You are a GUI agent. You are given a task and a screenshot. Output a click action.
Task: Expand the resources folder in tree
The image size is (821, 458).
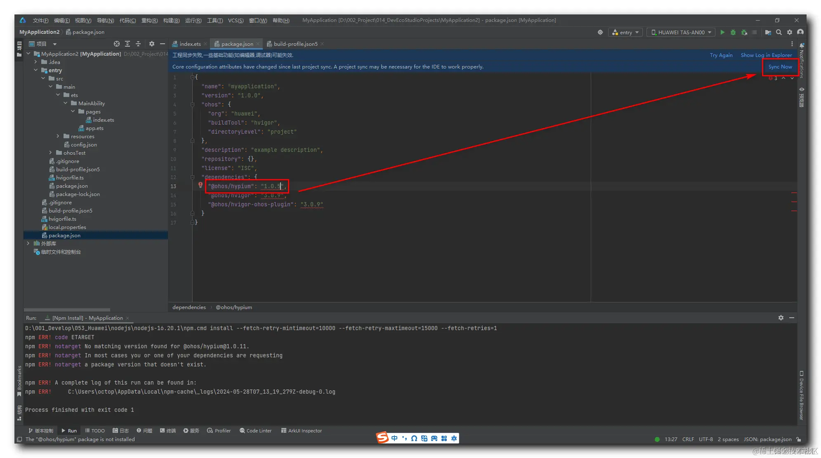pyautogui.click(x=58, y=136)
